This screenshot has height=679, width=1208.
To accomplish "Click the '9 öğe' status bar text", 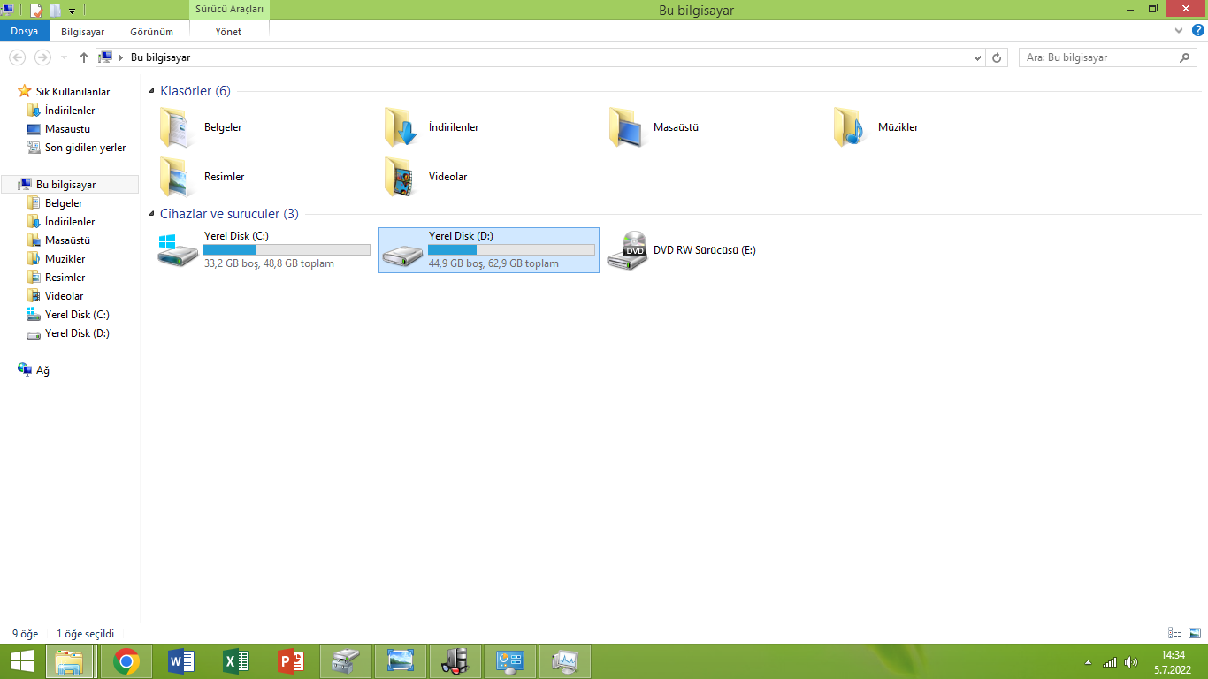I will 26,634.
